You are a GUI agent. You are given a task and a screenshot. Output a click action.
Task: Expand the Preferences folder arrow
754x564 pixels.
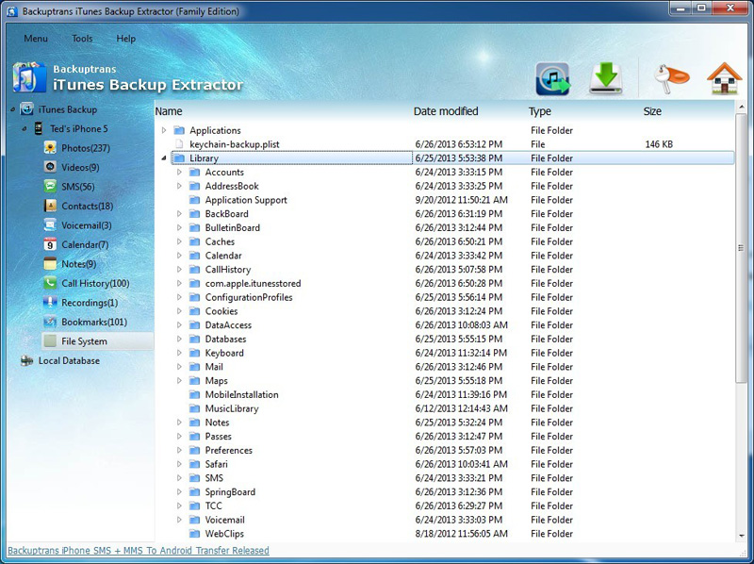[180, 451]
